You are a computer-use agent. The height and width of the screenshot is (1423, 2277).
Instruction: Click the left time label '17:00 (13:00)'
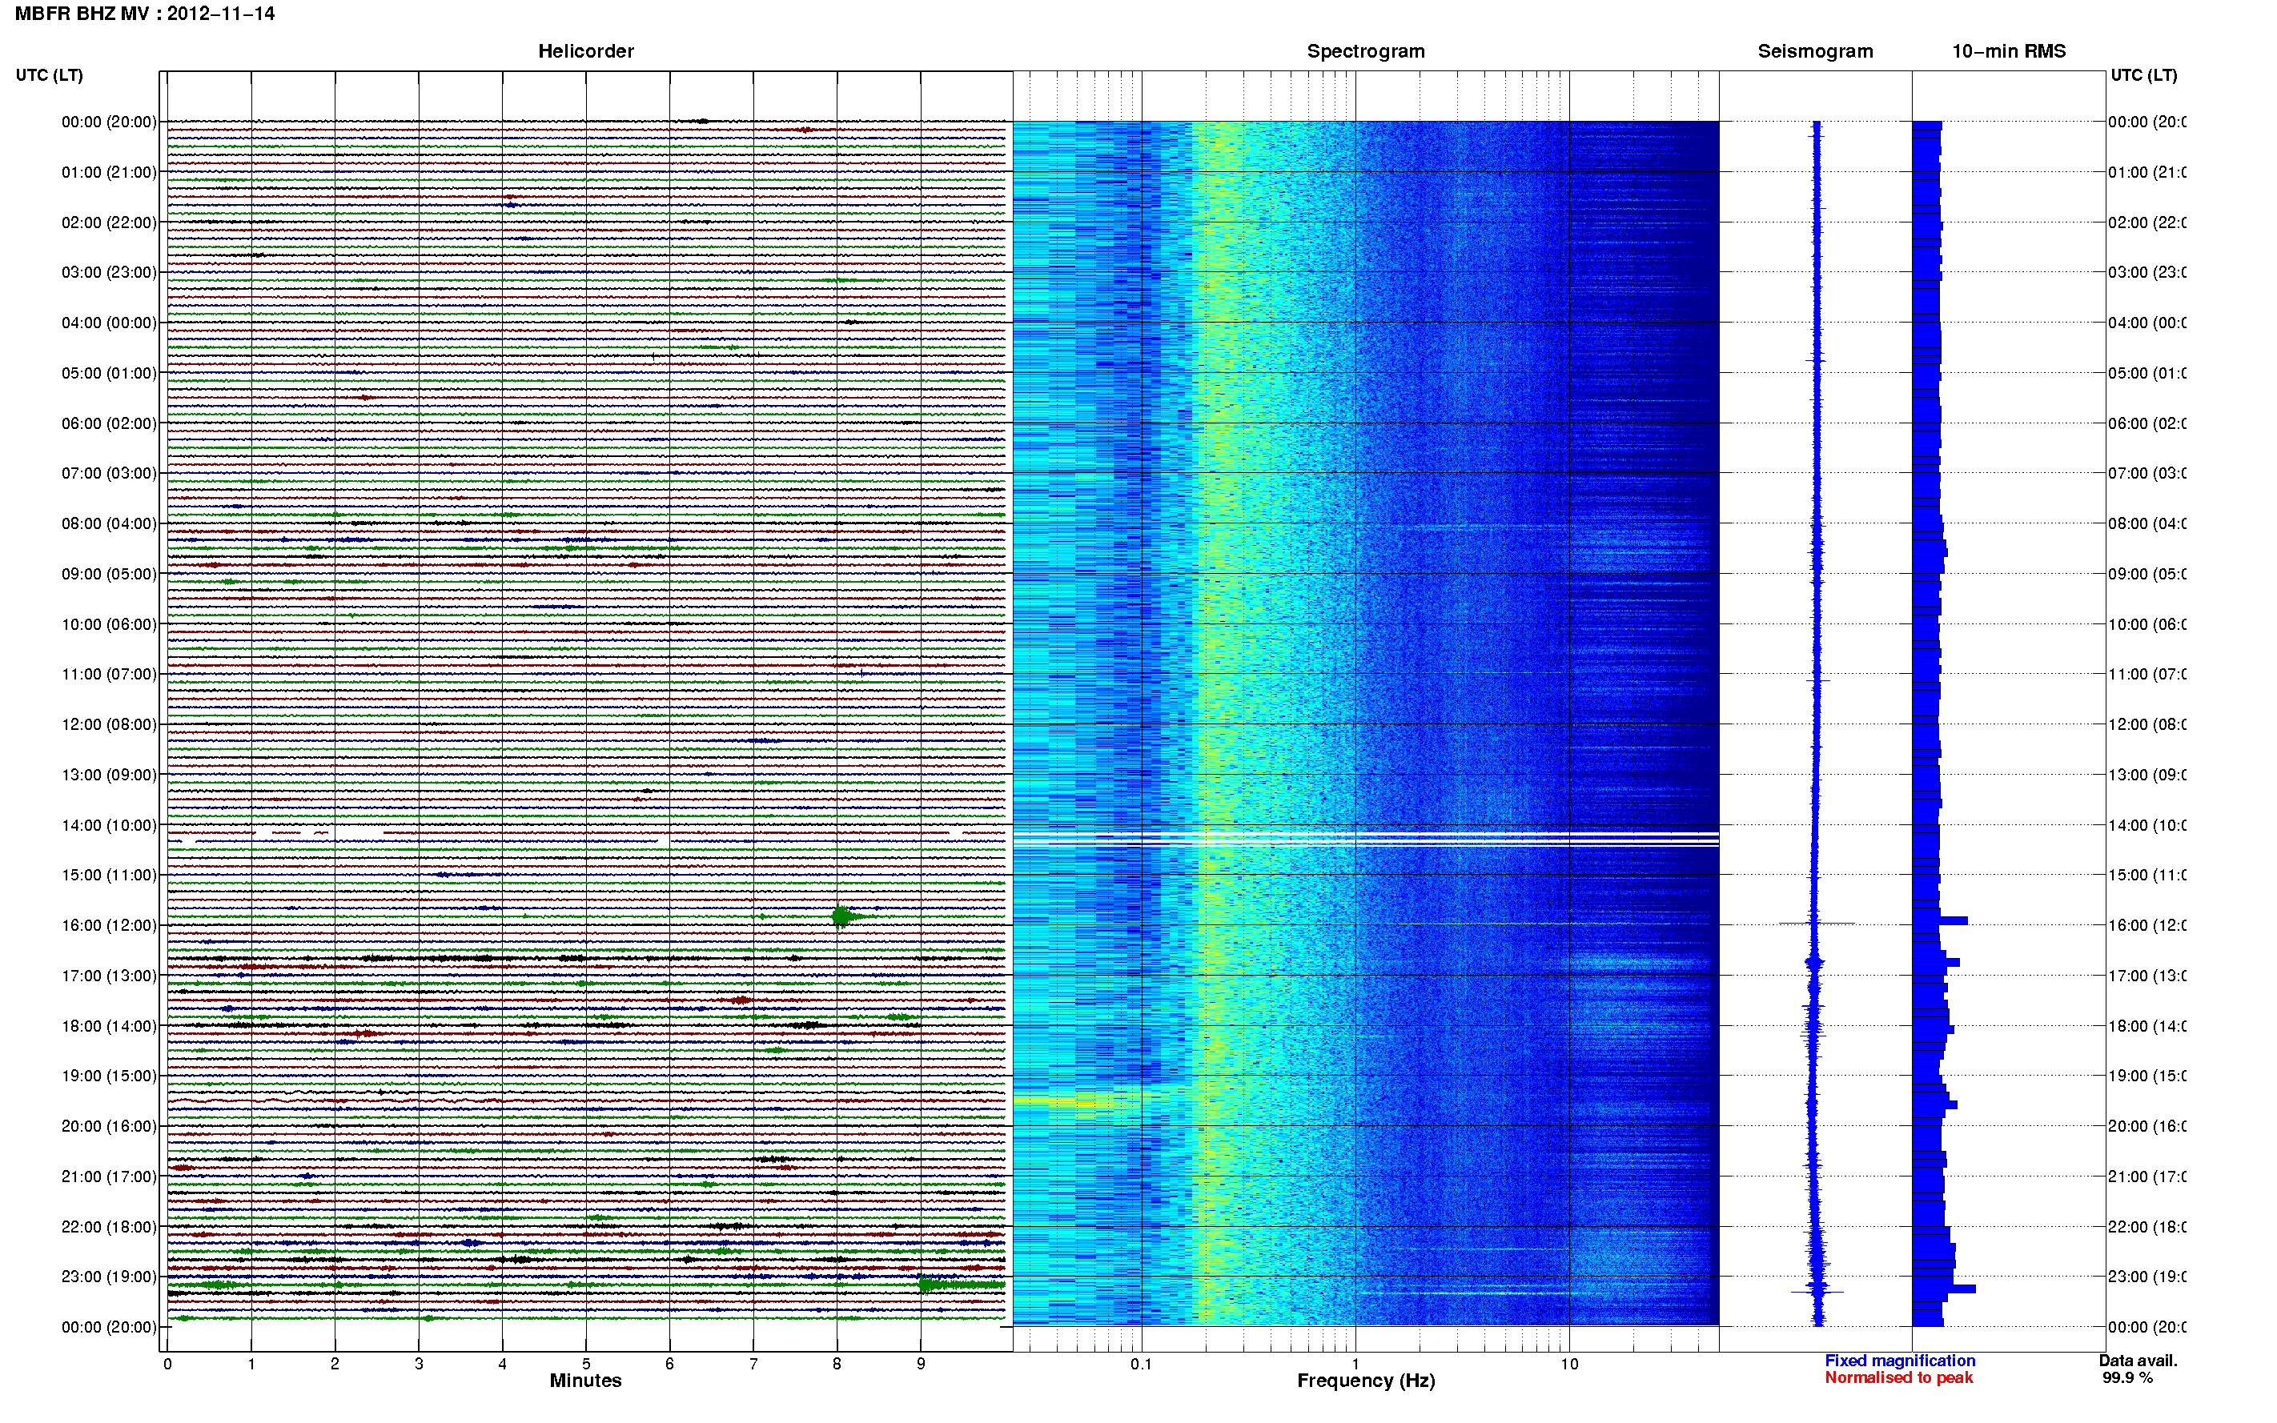pos(109,975)
